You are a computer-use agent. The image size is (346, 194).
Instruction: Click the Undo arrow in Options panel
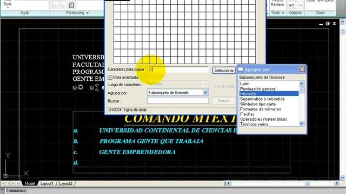(x=291, y=5)
